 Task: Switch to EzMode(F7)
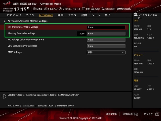click(130, 114)
